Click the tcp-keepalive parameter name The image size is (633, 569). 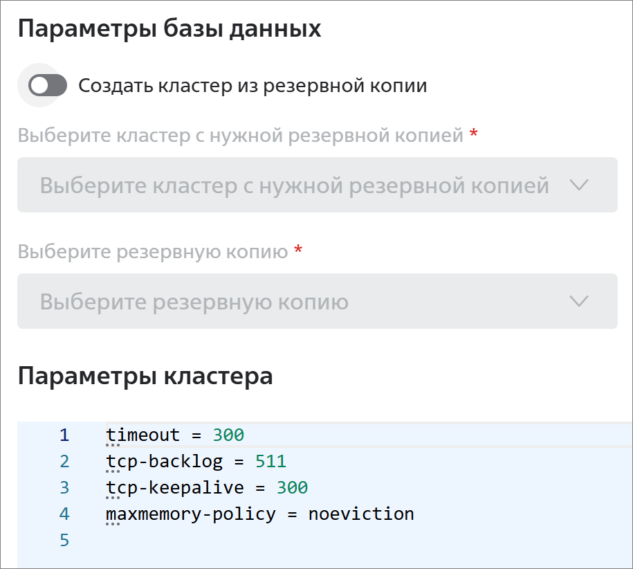tap(175, 487)
